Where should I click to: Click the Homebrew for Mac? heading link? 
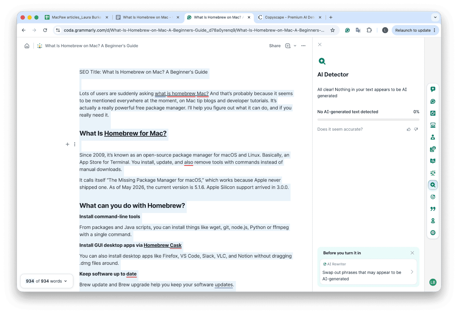point(135,133)
